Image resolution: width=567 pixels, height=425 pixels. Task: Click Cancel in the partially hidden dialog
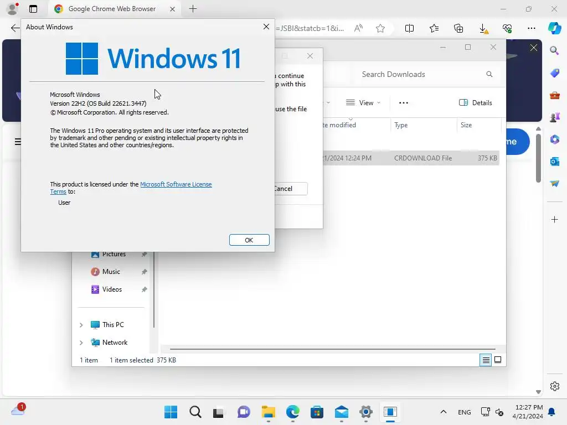pos(291,189)
